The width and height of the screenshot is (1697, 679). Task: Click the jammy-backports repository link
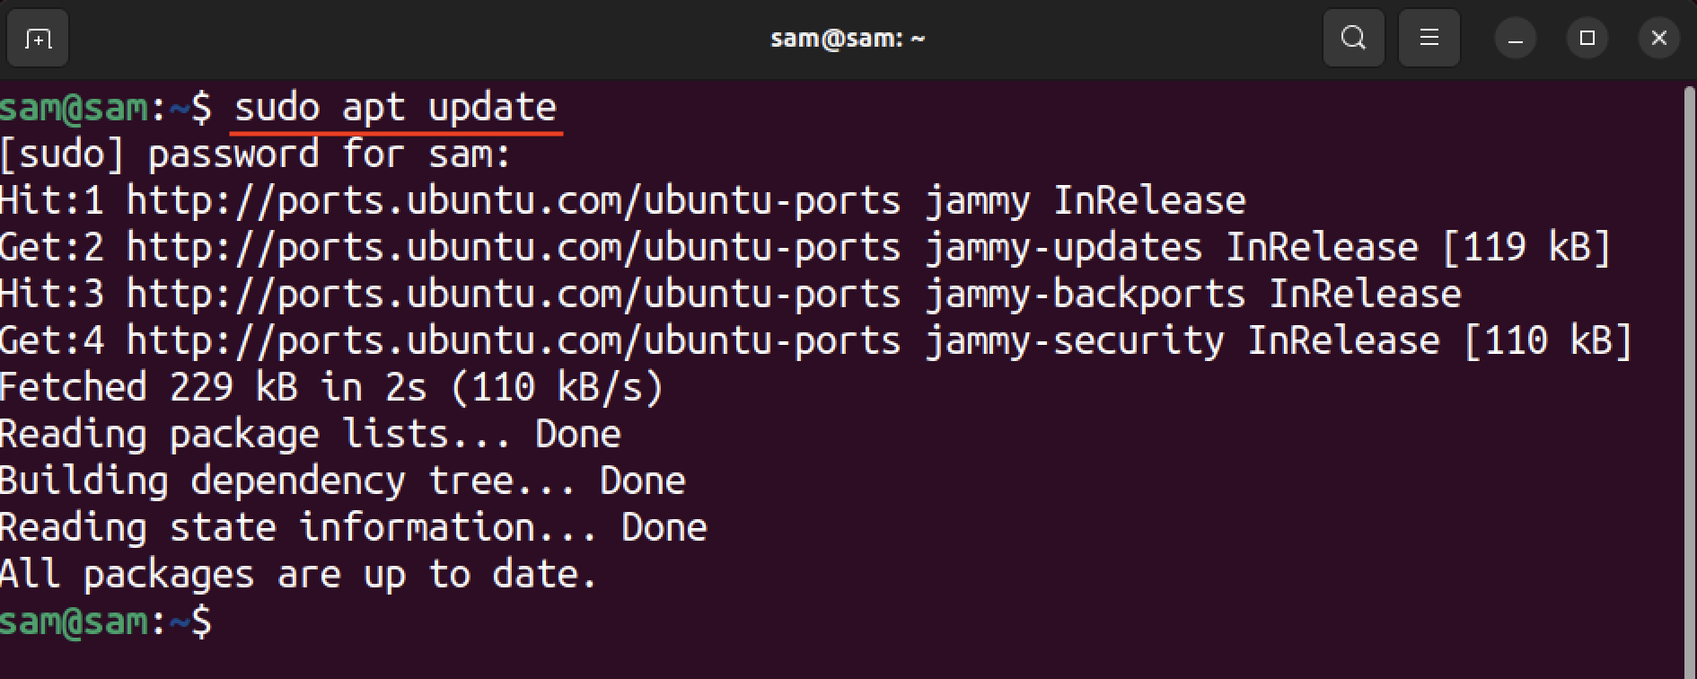pos(512,293)
